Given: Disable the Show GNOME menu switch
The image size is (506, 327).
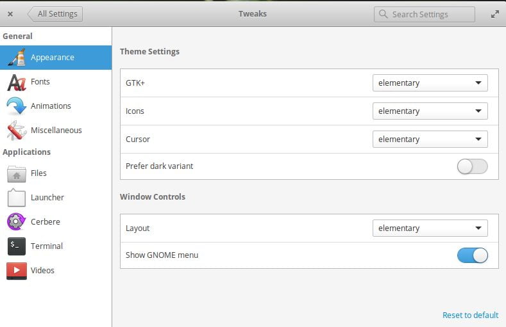Looking at the screenshot, I should [472, 255].
